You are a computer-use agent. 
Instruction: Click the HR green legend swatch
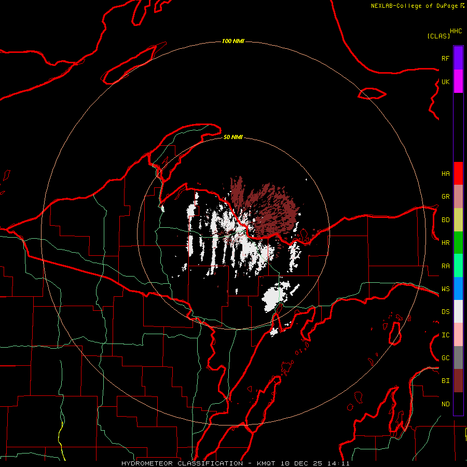point(458,243)
